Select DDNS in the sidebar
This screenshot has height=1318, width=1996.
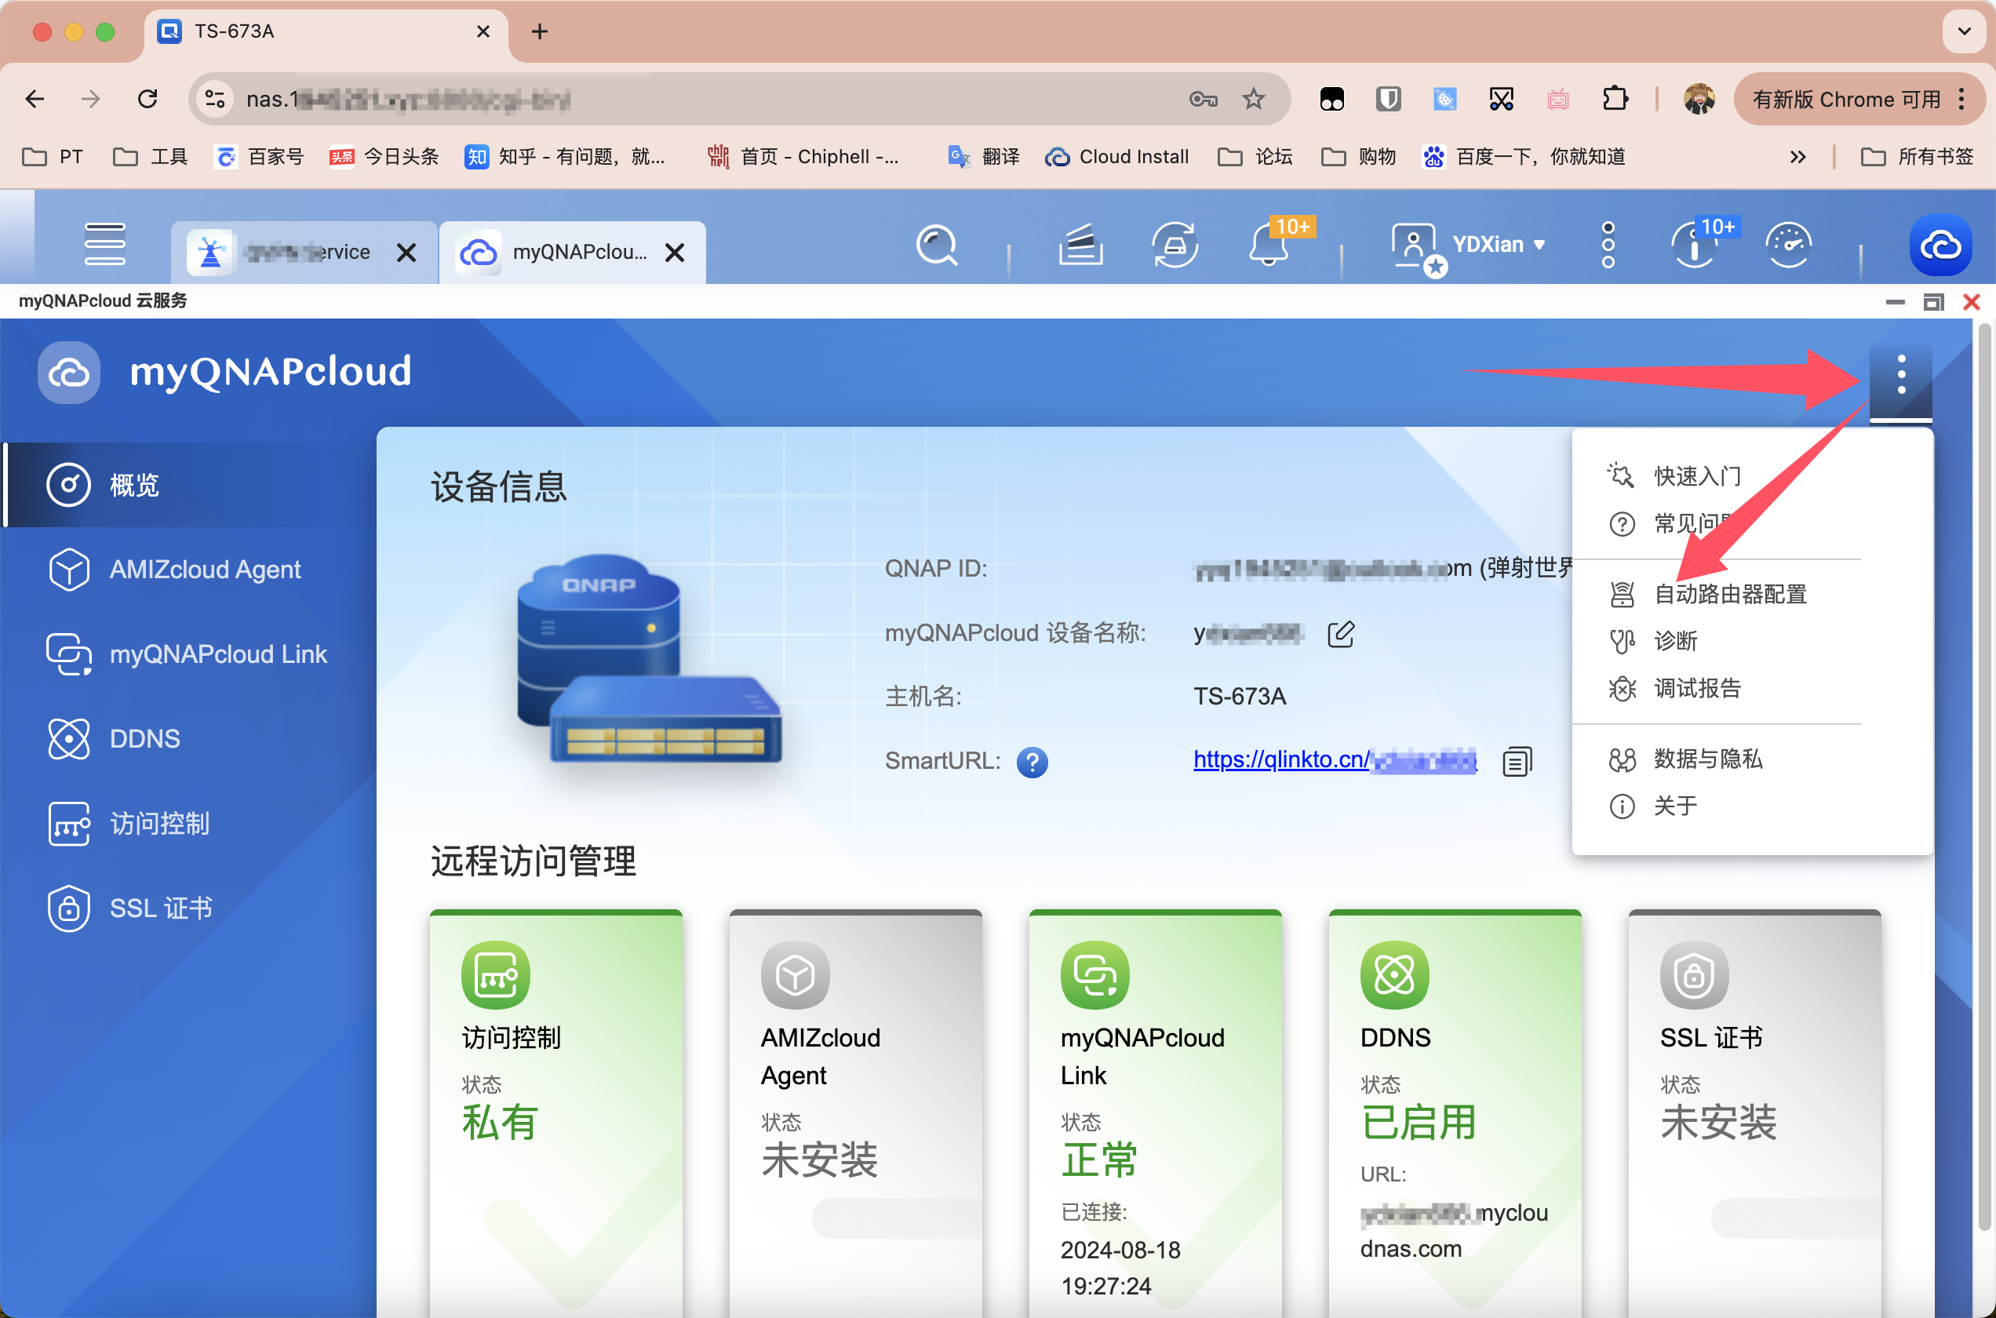(x=188, y=740)
